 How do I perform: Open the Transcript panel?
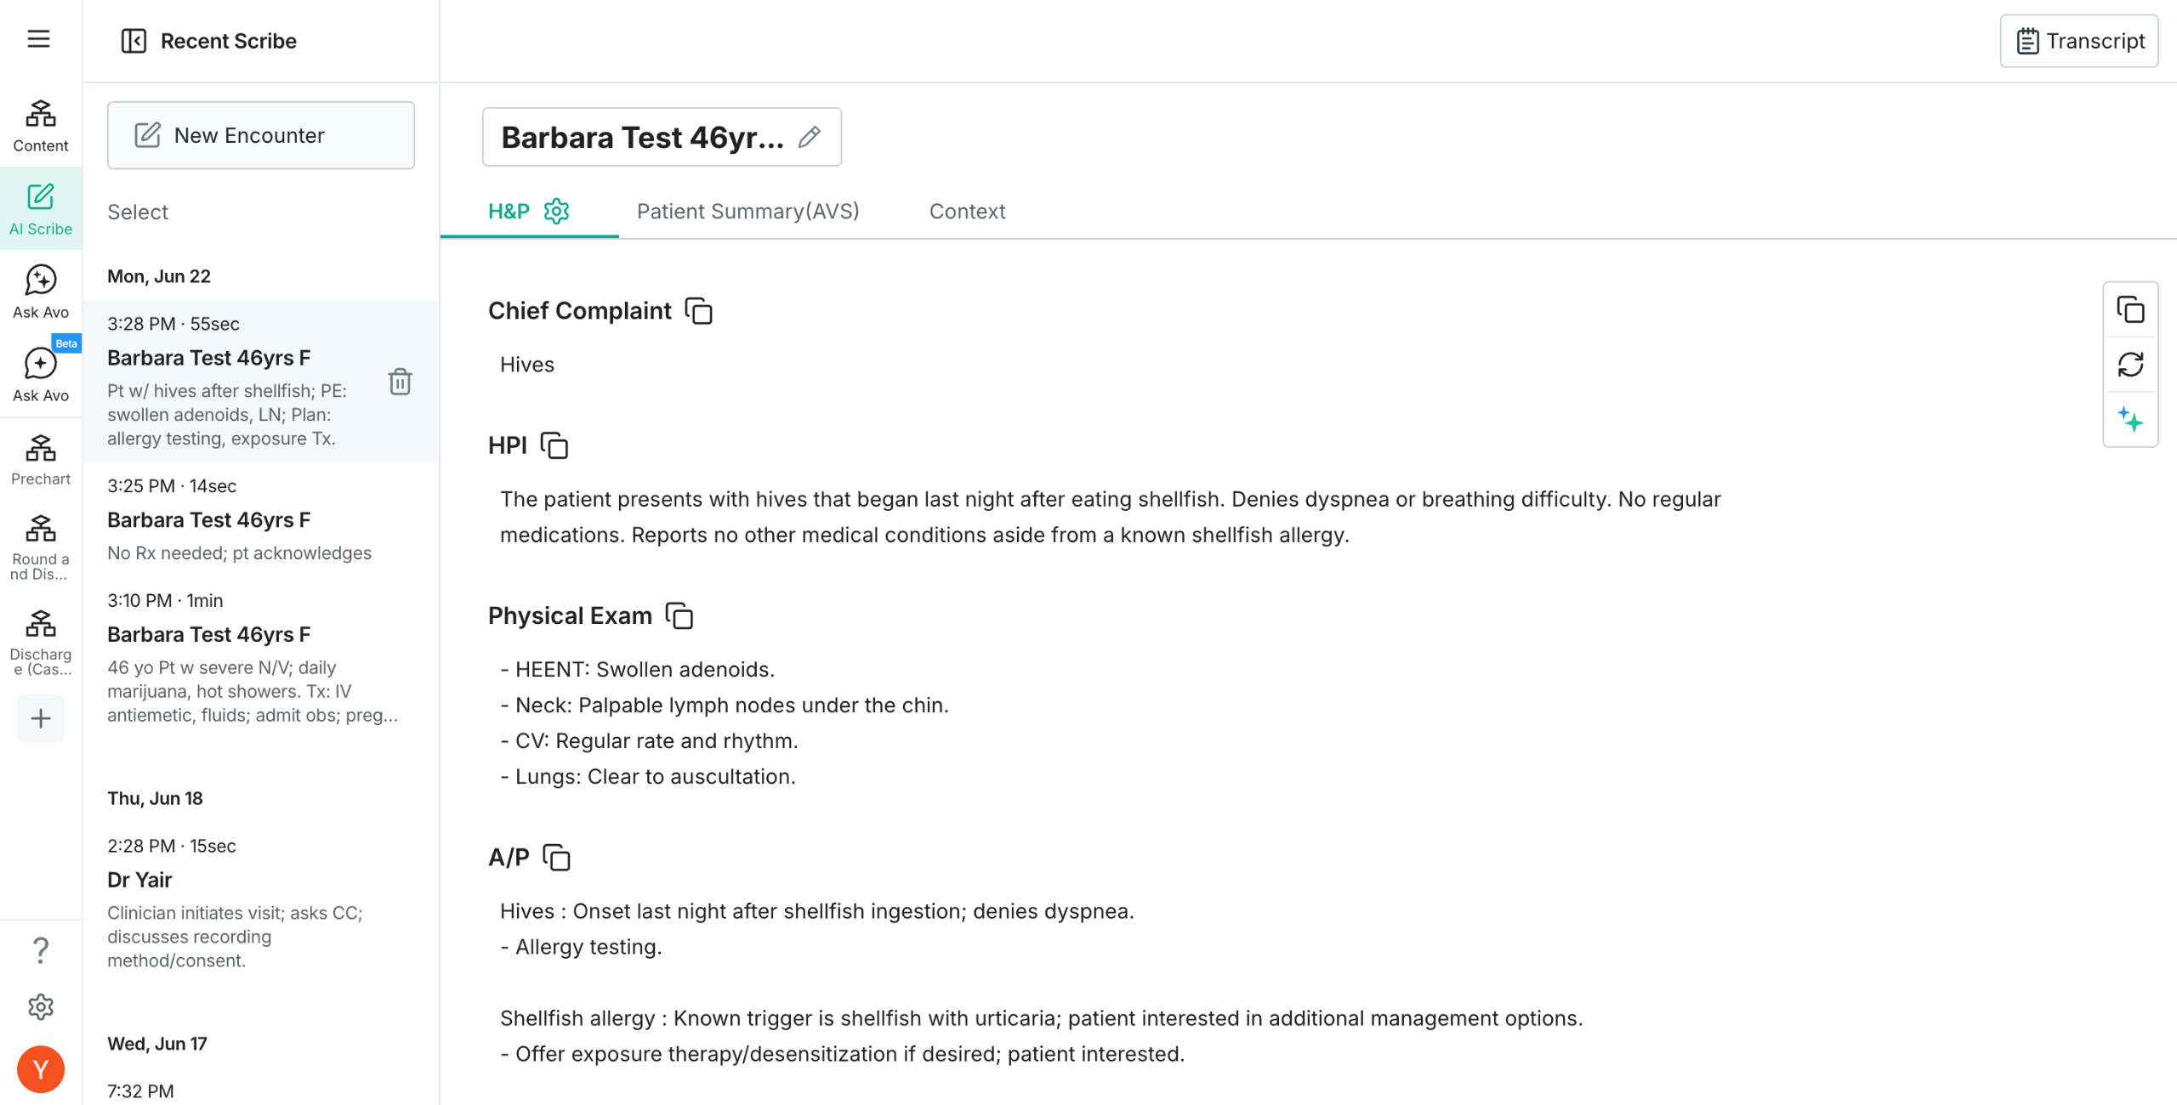tap(2079, 41)
